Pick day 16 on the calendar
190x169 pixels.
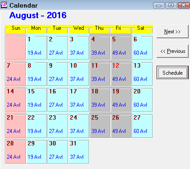(x=57, y=100)
